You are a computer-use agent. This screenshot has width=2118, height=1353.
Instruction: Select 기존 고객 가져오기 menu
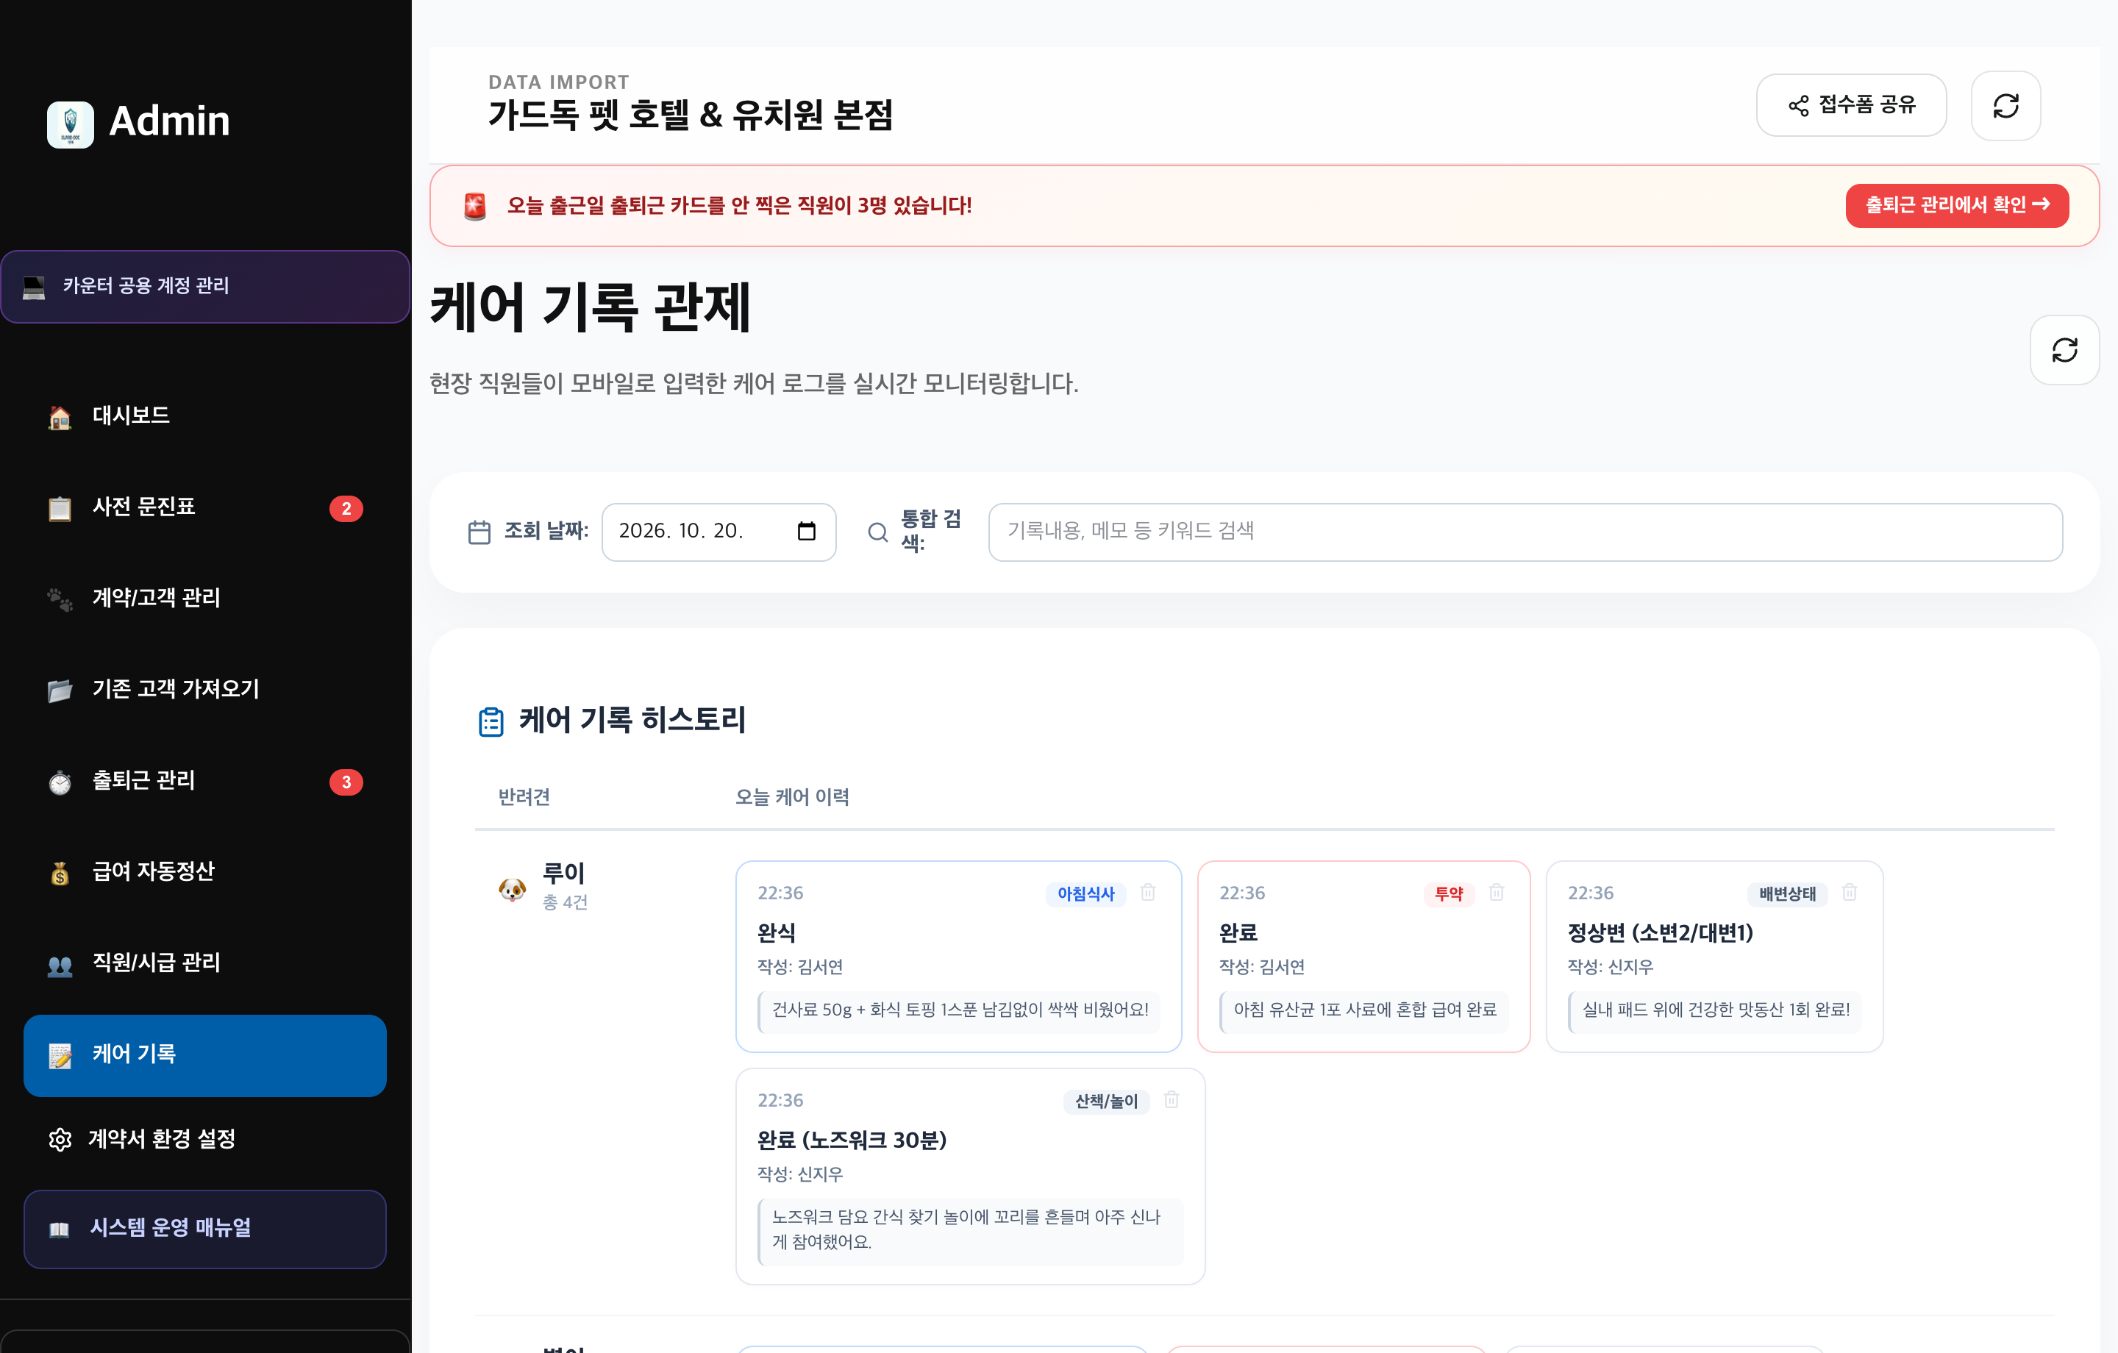(x=205, y=690)
